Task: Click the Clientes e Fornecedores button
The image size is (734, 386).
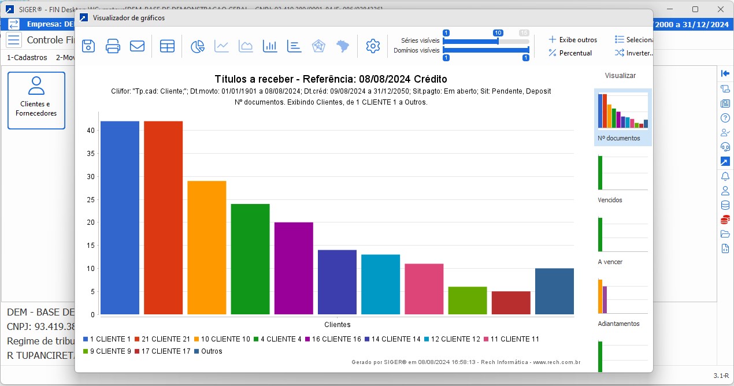Action: [36, 100]
